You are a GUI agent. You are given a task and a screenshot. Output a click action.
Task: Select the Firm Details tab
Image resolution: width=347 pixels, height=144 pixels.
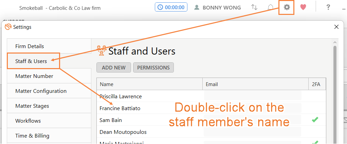tap(49, 46)
